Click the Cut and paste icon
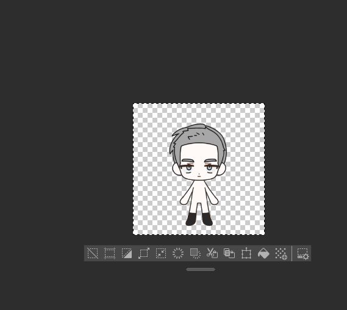Image resolution: width=347 pixels, height=310 pixels. click(212, 253)
